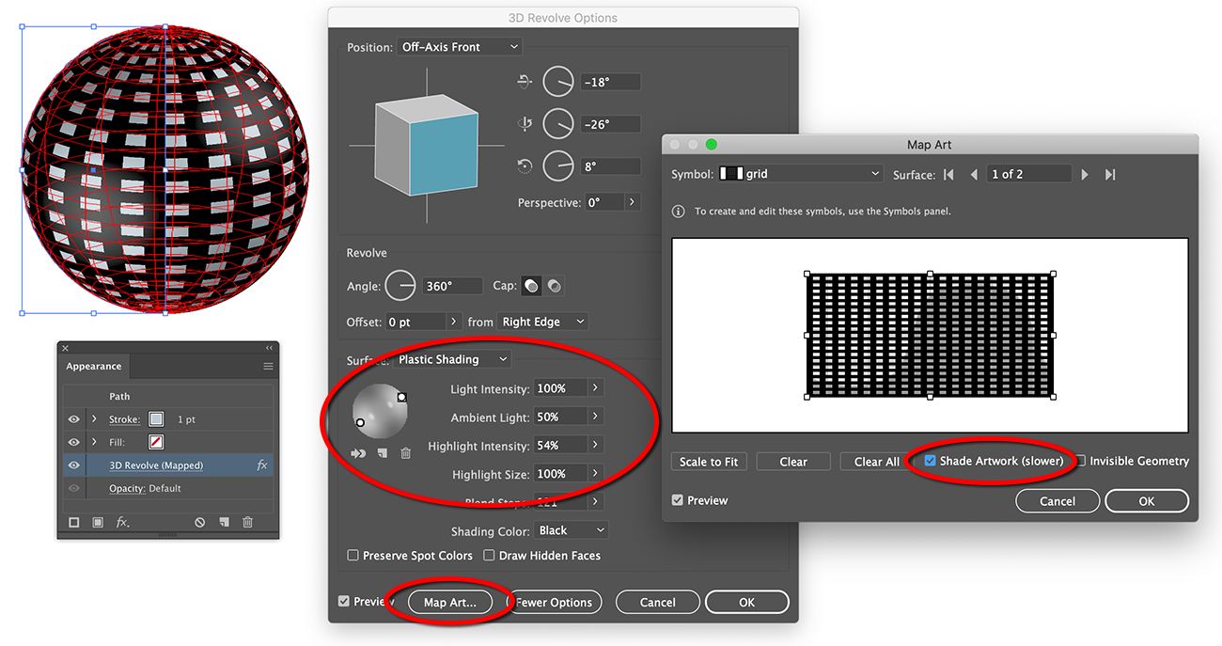
Task: Enable the Shade Artwork (slower) checkbox
Action: [x=931, y=461]
